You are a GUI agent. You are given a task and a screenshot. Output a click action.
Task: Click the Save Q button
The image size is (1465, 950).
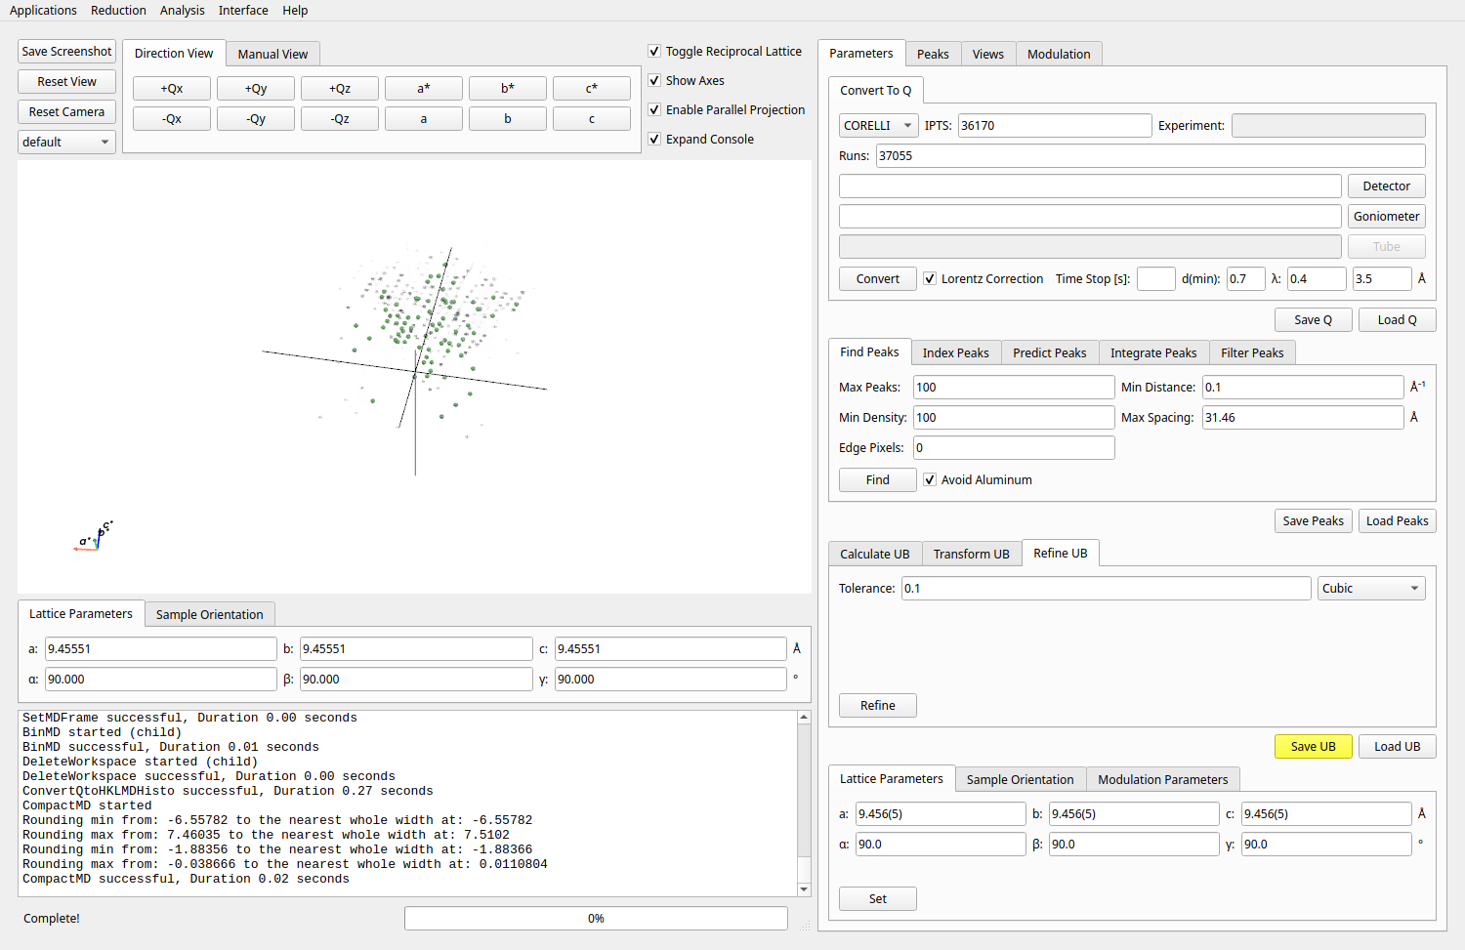[x=1314, y=319]
